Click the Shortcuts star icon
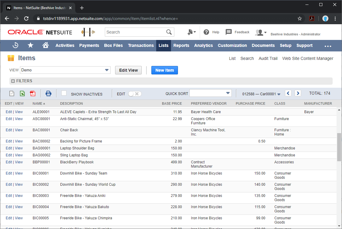The width and height of the screenshot is (342, 229). [x=31, y=45]
